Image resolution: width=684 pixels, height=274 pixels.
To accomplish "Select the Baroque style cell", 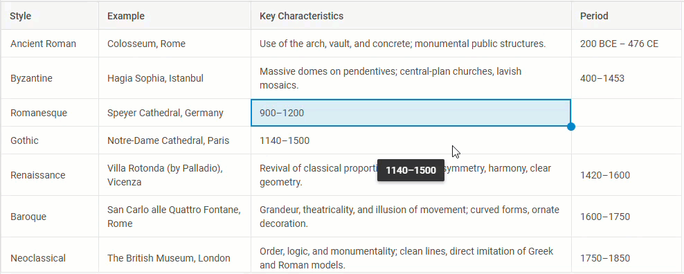I will coord(50,217).
